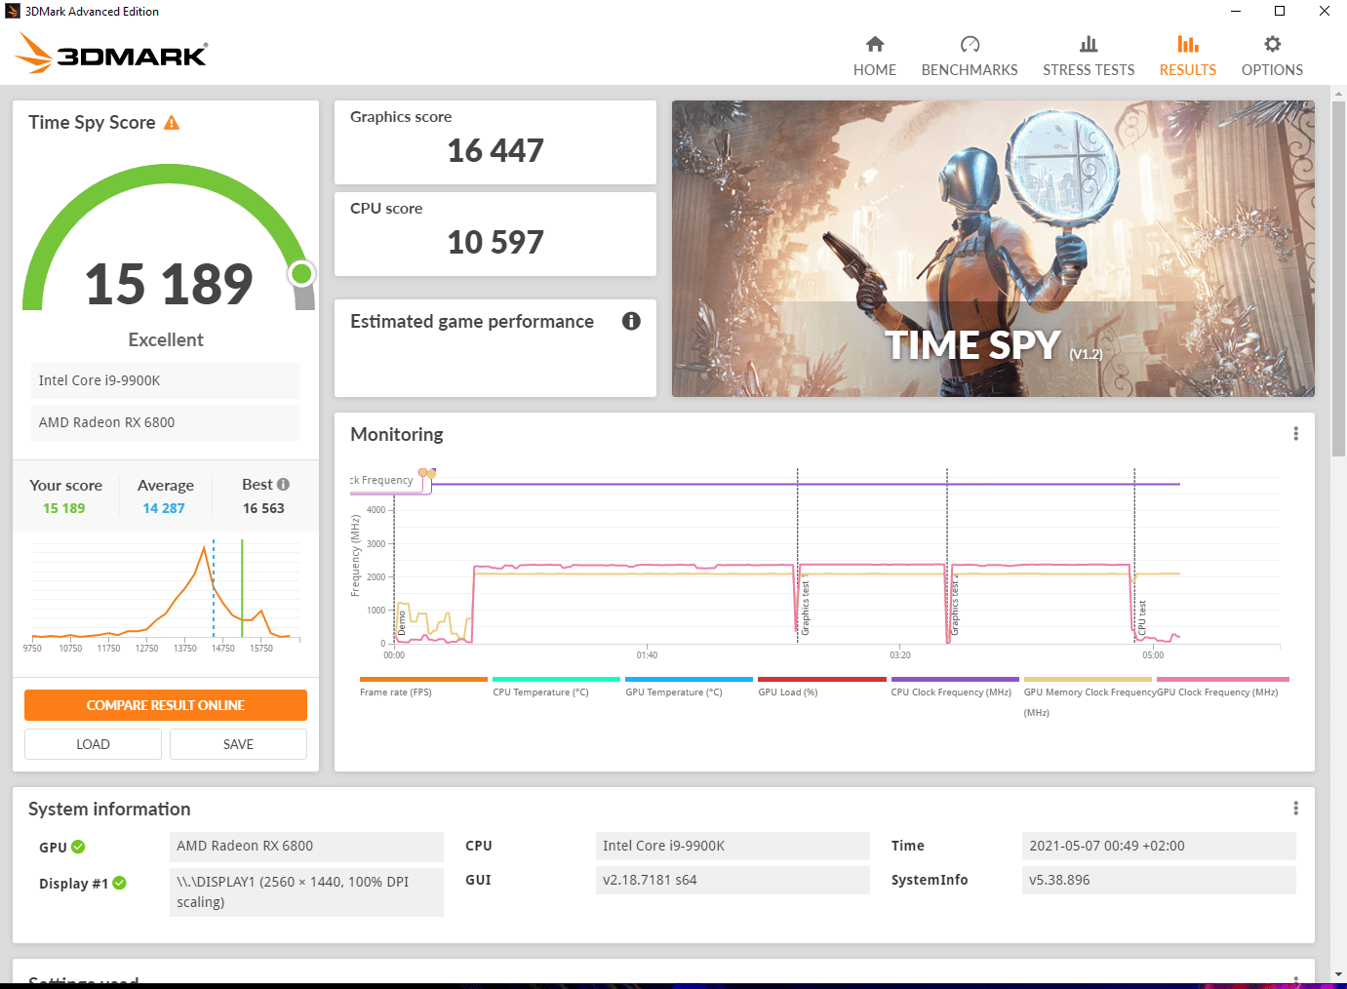Click the Intel Core i9-9900K box under score
The image size is (1347, 989).
click(166, 380)
